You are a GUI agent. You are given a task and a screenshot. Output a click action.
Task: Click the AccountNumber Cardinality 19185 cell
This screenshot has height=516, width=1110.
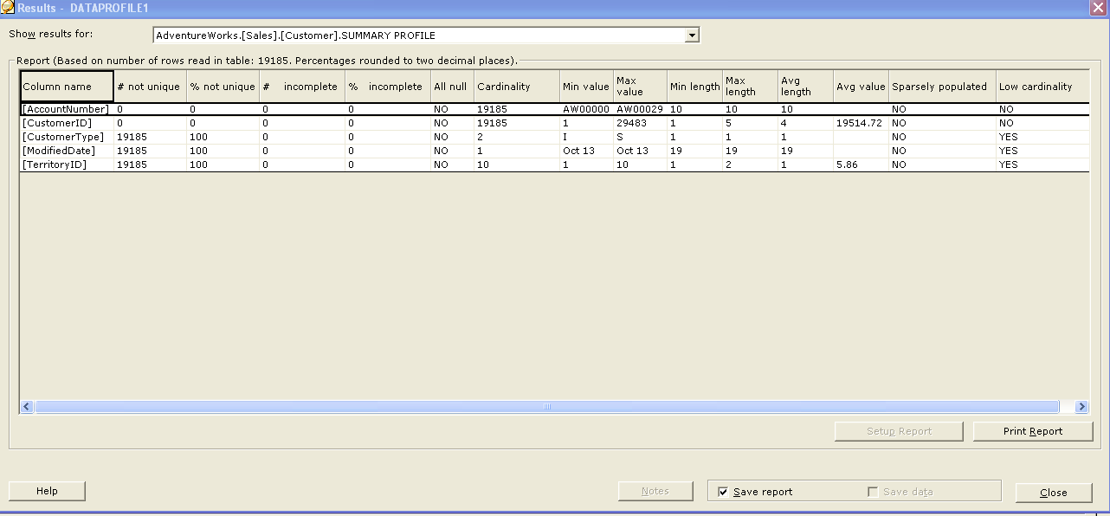click(x=516, y=109)
